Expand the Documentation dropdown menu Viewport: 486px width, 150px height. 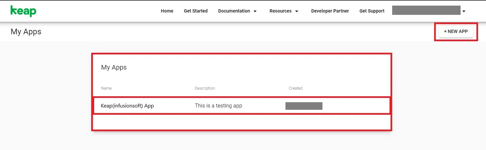click(x=238, y=11)
